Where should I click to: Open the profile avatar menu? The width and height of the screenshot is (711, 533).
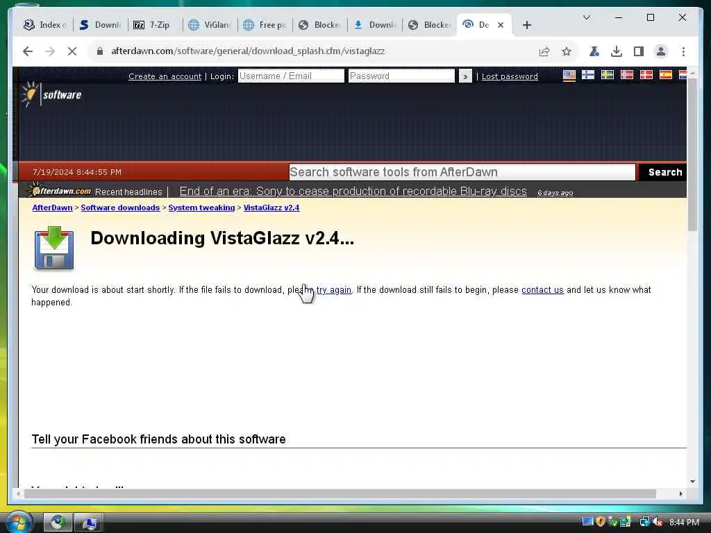coord(661,51)
